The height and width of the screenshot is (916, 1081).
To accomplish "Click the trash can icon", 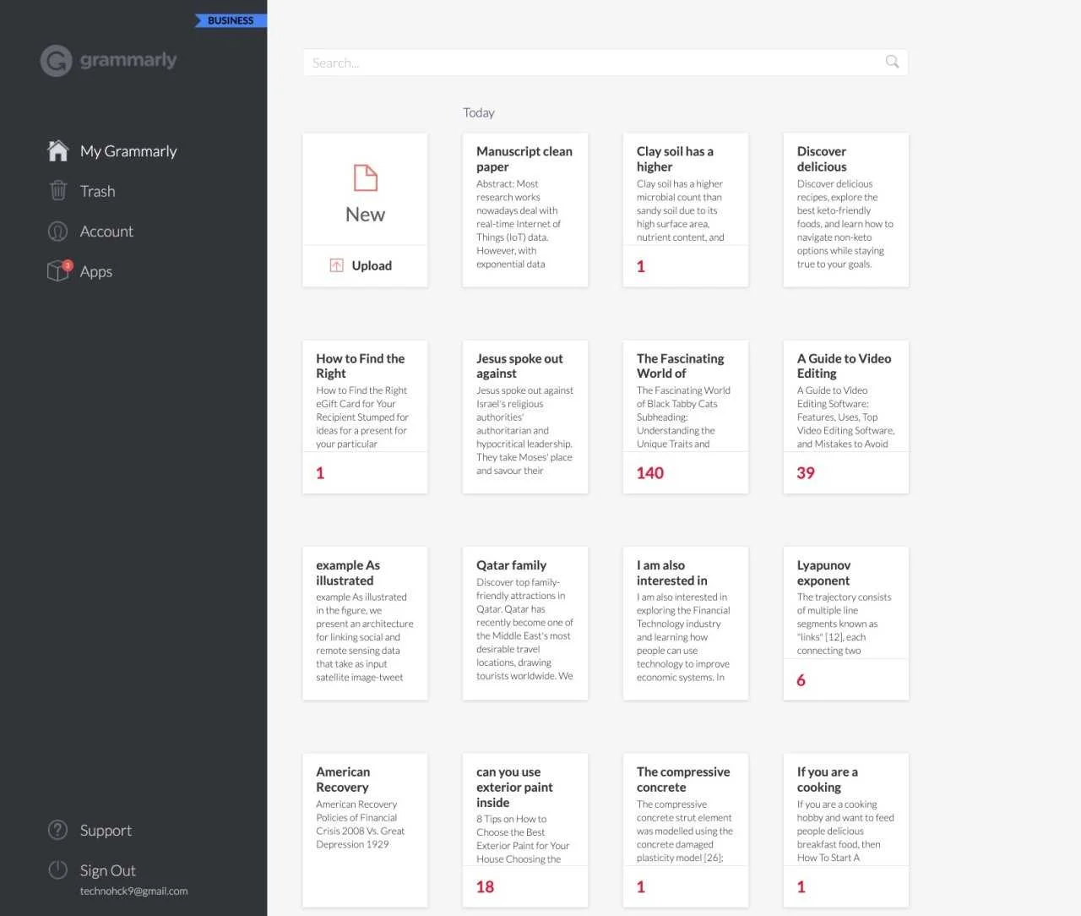I will pos(57,190).
